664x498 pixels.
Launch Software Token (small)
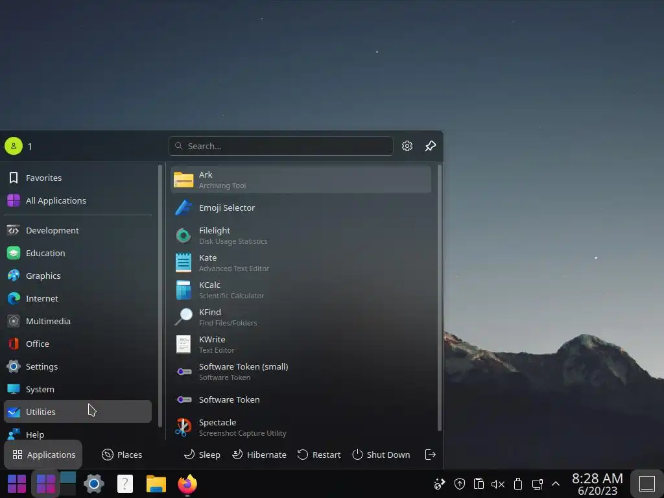301,372
